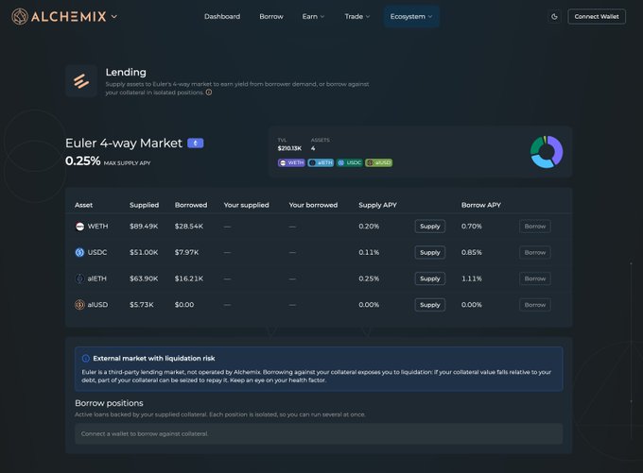Click the Your borrowed column header

click(313, 205)
